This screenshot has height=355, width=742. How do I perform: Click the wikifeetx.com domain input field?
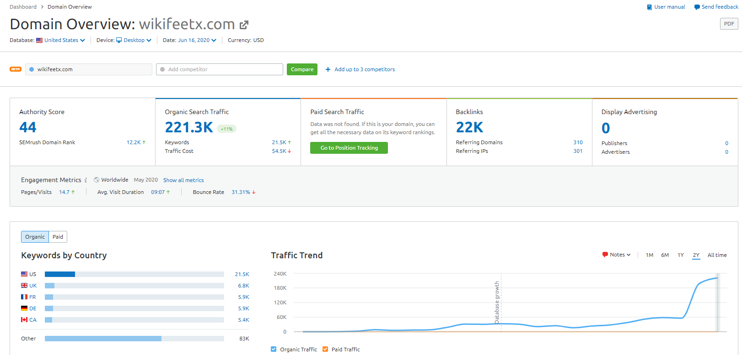89,69
